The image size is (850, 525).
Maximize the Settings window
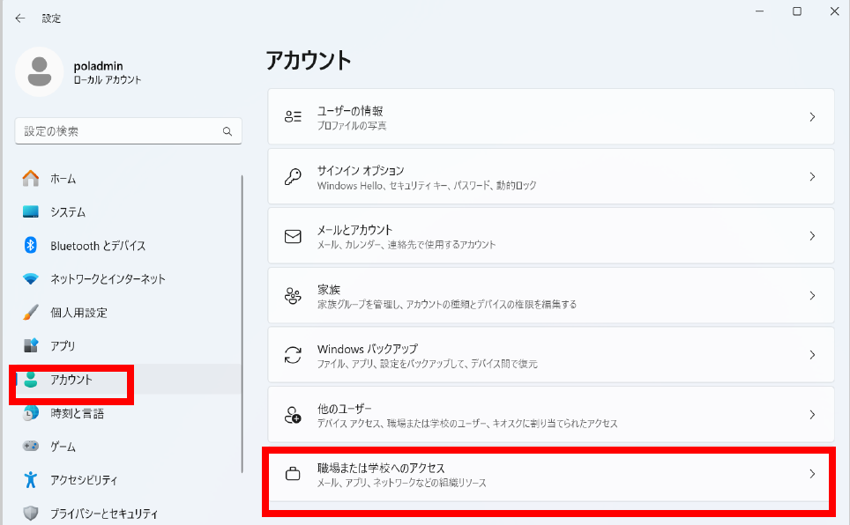tap(797, 11)
